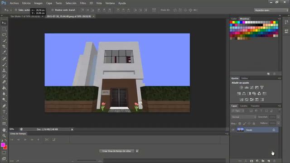Open the Archivo menu
This screenshot has width=290, height=163.
14,3
